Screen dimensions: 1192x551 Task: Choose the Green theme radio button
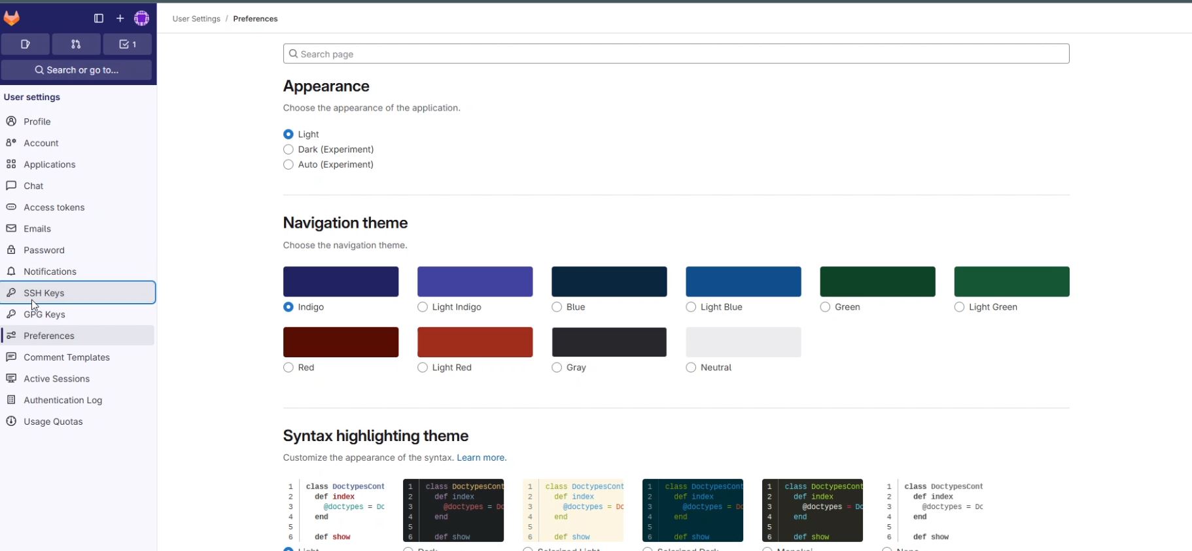[x=825, y=307]
